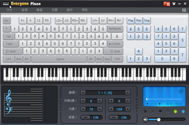Click the Rec key on the virtual keyboard

click(139, 20)
